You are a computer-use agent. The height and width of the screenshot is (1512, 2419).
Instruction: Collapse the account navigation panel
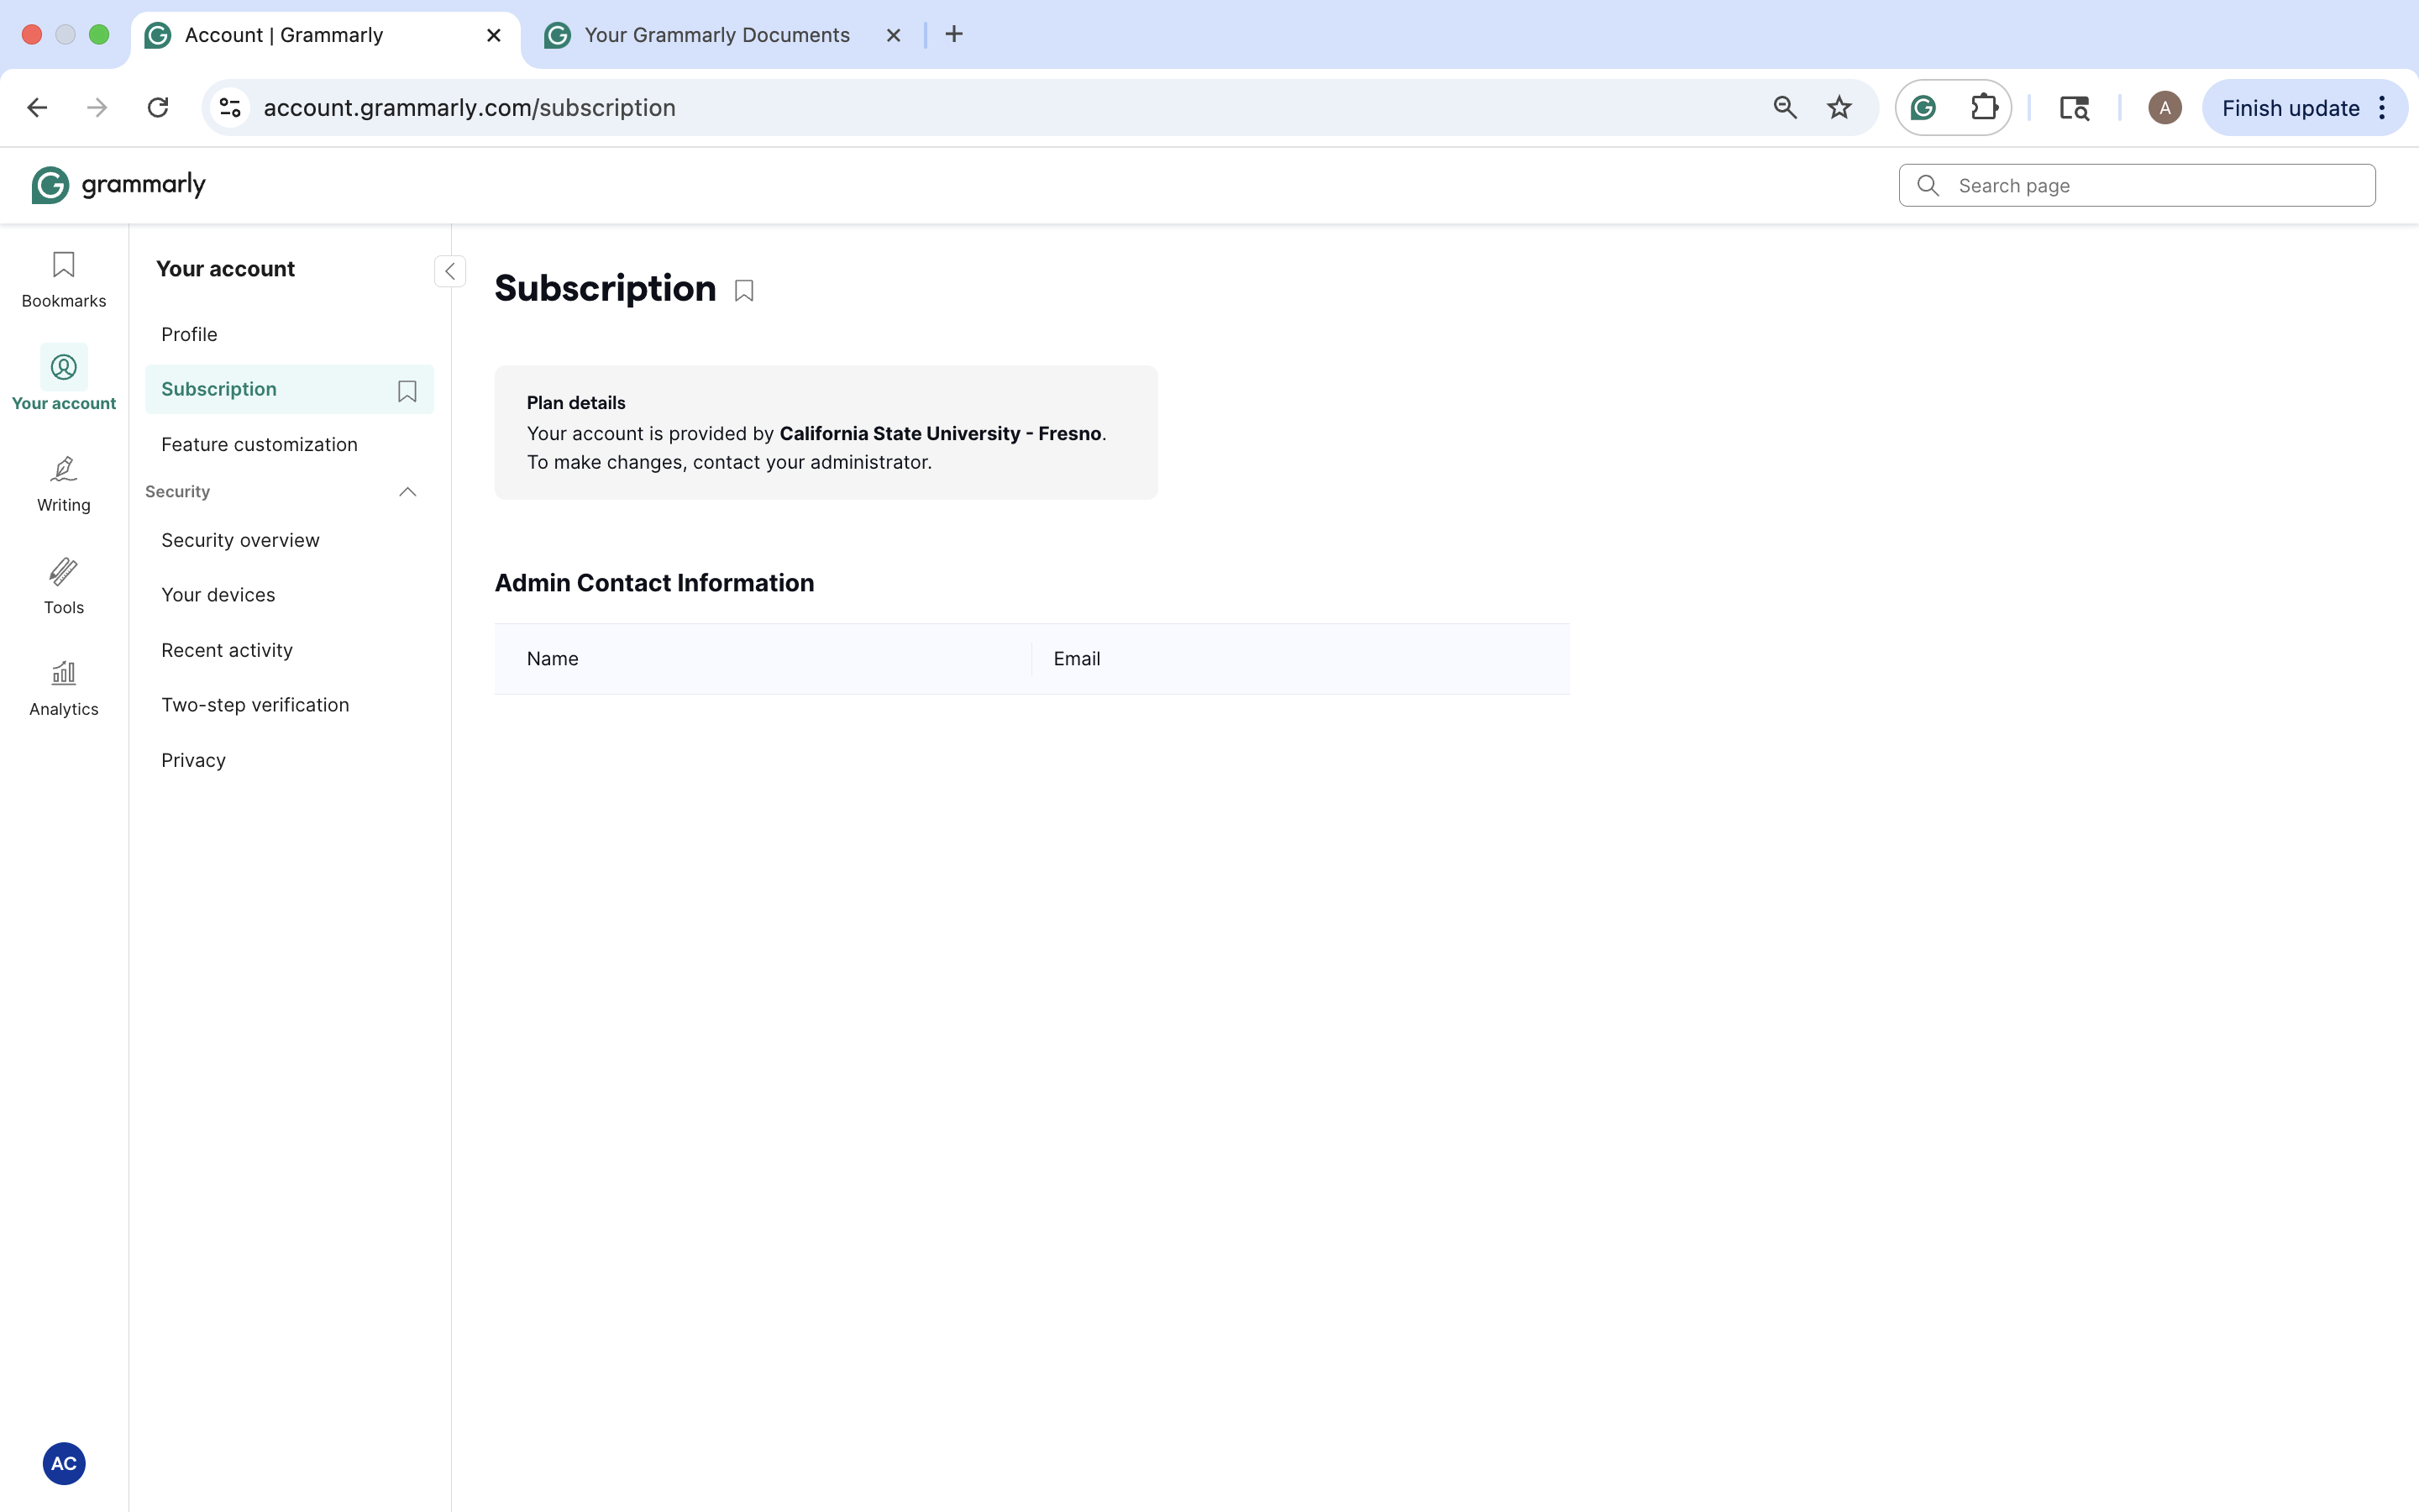450,271
